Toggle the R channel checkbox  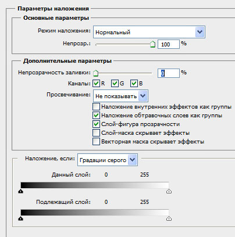[96, 84]
